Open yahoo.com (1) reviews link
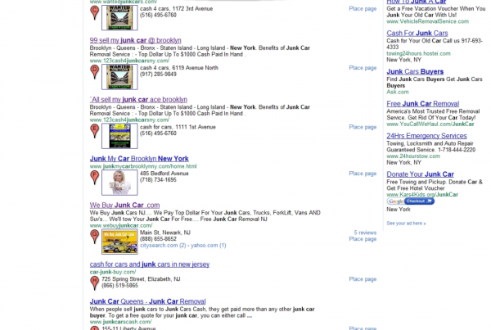 tap(208, 246)
